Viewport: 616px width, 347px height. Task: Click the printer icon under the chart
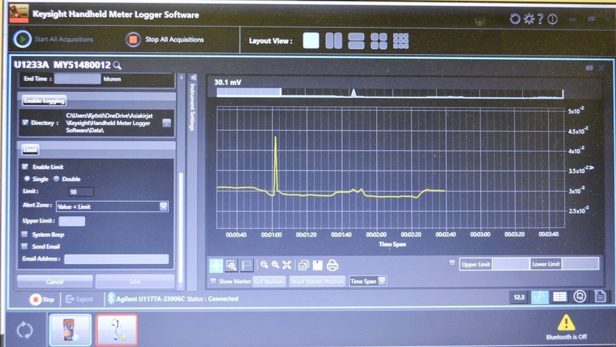[x=333, y=265]
